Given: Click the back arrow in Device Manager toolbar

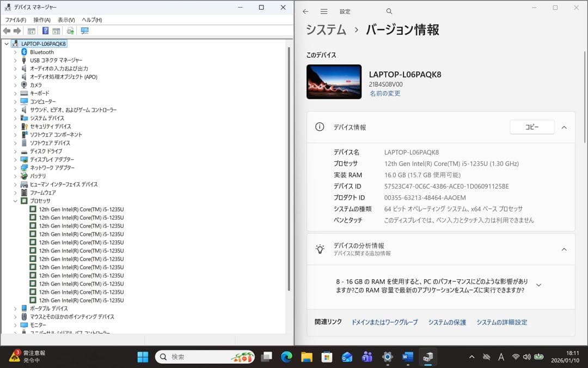Looking at the screenshot, I should point(7,31).
